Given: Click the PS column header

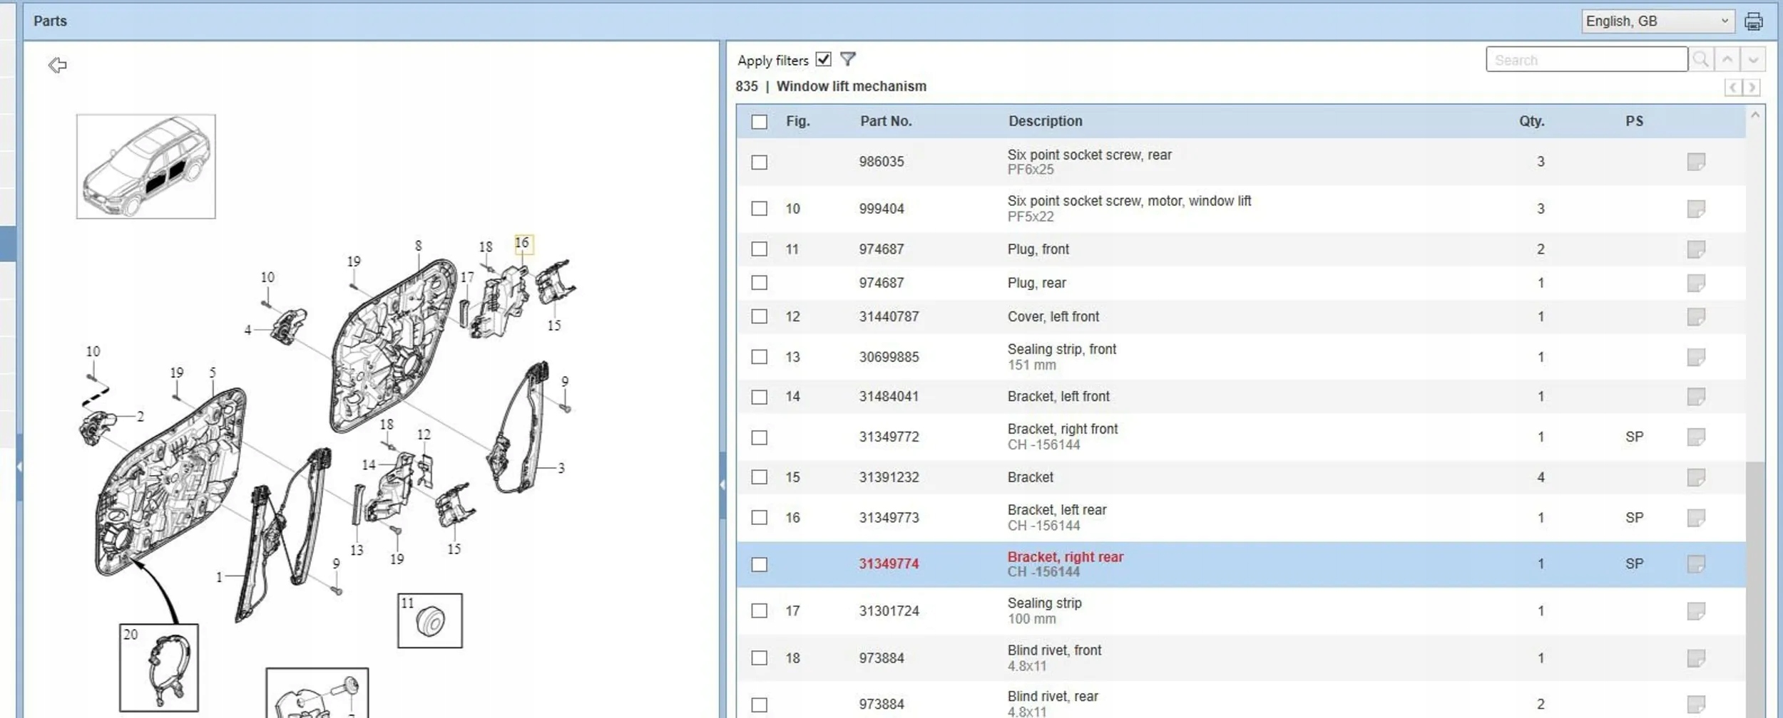Looking at the screenshot, I should pyautogui.click(x=1635, y=122).
